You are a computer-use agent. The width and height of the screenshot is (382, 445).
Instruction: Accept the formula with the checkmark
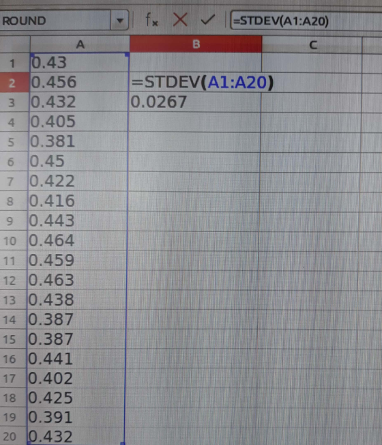click(x=207, y=20)
